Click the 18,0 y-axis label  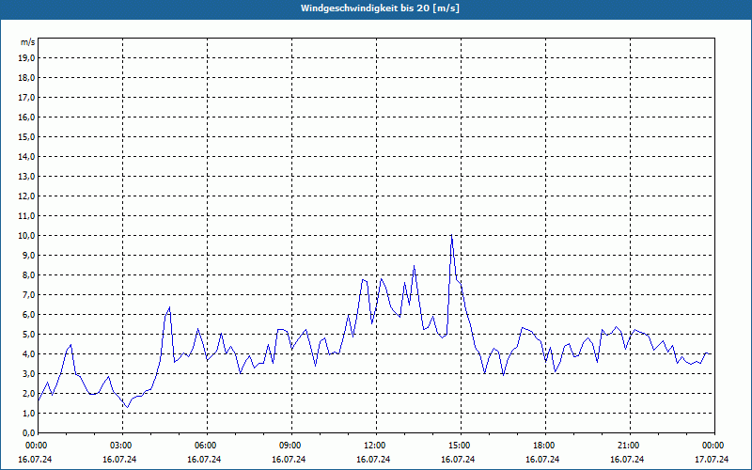27,78
